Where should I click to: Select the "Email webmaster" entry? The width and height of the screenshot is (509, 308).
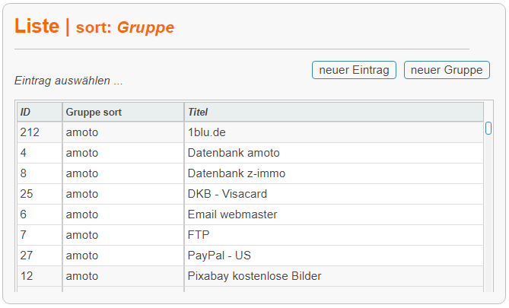point(232,214)
